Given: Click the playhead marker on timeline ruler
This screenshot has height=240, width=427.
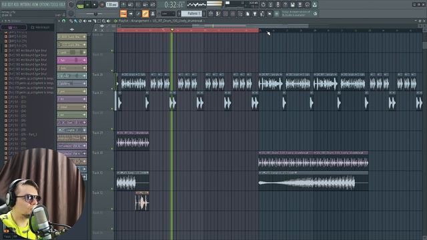Looking at the screenshot, I should tap(172, 30).
